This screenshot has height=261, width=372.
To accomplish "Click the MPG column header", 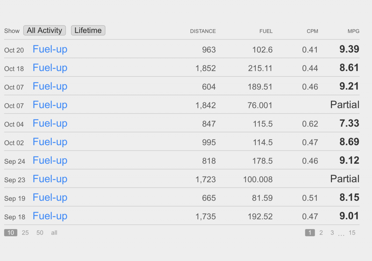I will [353, 31].
